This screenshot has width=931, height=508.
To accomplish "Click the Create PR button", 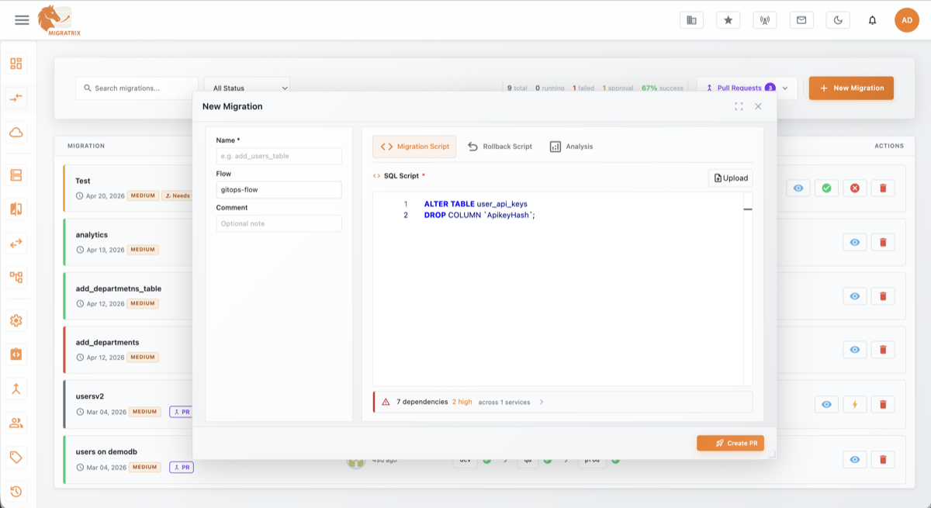I will pyautogui.click(x=730, y=443).
